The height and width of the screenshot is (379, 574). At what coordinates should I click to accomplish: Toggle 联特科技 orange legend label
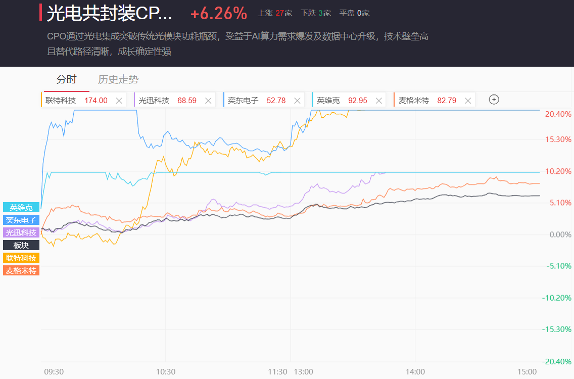pyautogui.click(x=21, y=258)
